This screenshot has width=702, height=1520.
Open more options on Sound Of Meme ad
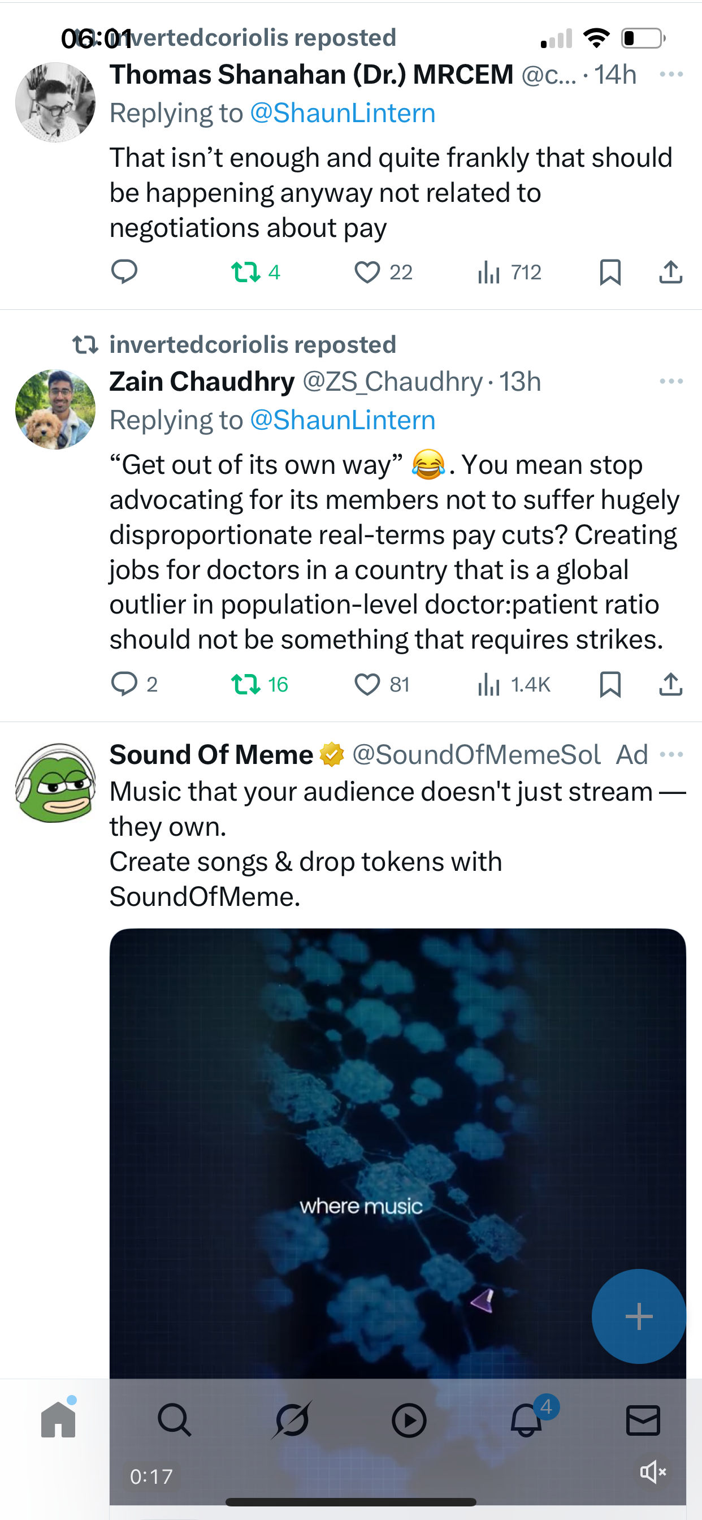tap(671, 754)
